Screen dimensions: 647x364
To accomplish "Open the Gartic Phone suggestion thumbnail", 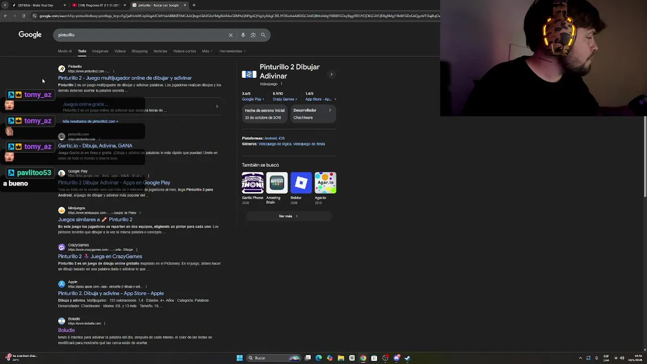I will coord(253,183).
